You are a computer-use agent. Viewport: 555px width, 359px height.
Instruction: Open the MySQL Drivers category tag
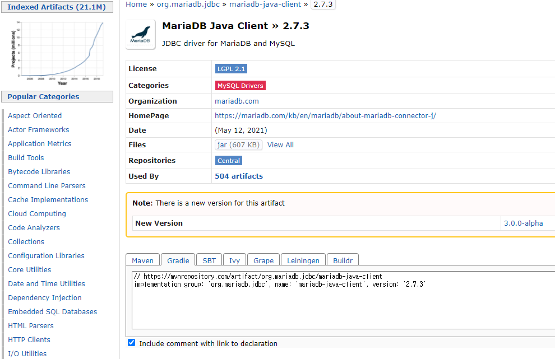click(240, 86)
